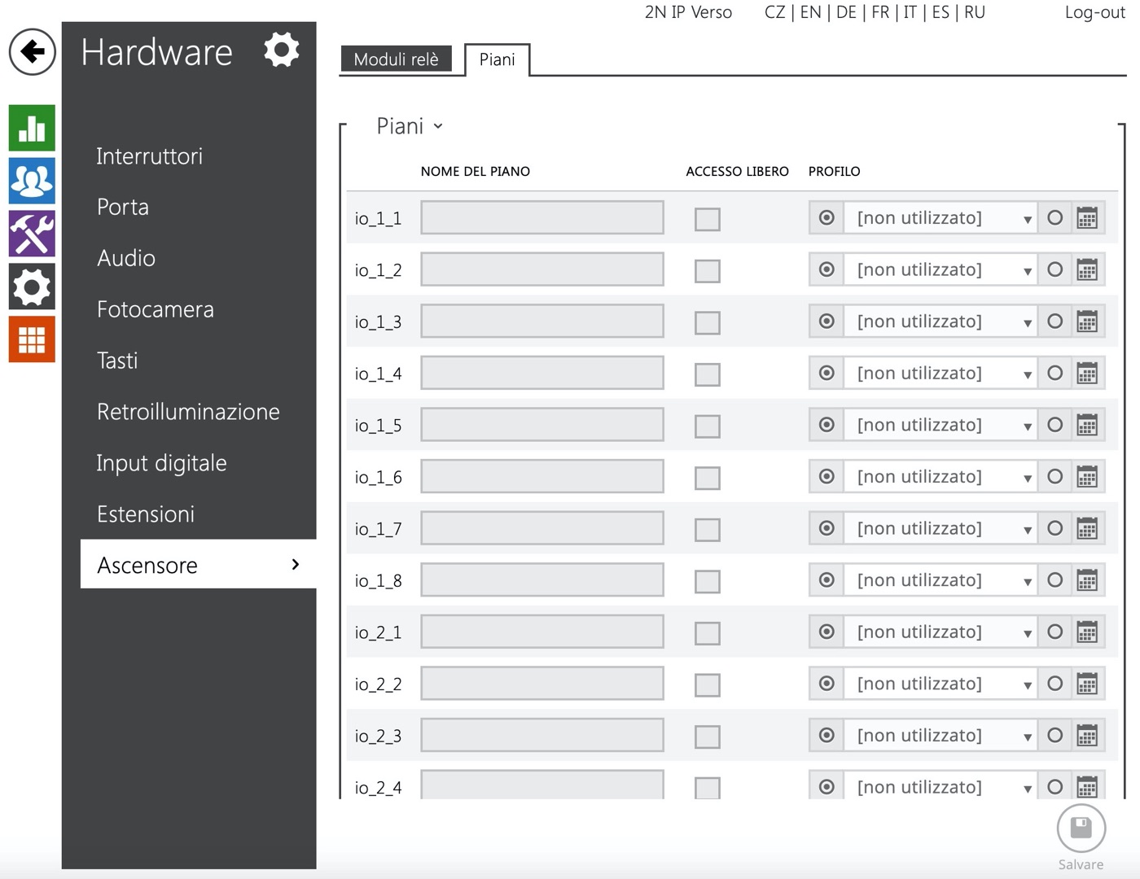Click the floor name field for io_2_2

(542, 684)
